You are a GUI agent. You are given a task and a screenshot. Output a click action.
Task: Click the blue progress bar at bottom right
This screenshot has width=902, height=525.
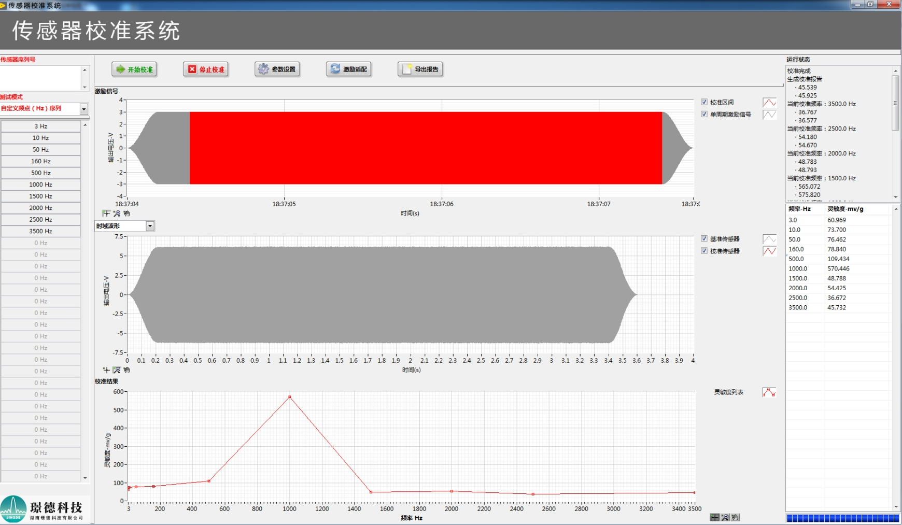[x=842, y=518]
